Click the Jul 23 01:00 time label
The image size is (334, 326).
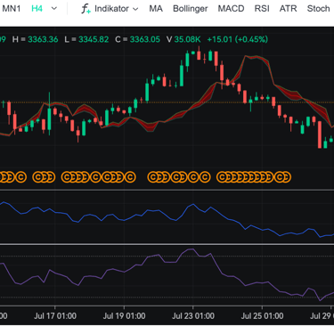click(x=193, y=316)
